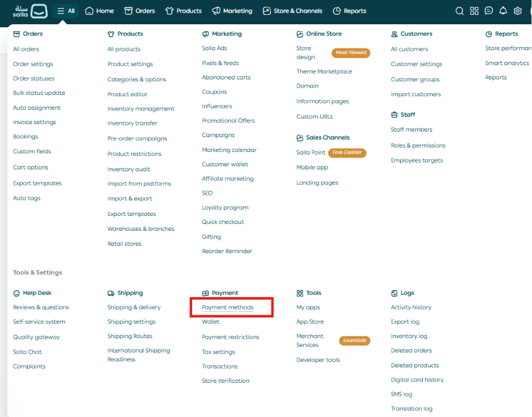Screen dimensions: 532x417
Task: Open the chat messages icon
Action: click(x=488, y=11)
